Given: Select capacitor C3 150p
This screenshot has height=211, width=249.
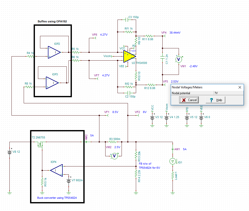Looking at the screenshot, I should pos(127,20).
